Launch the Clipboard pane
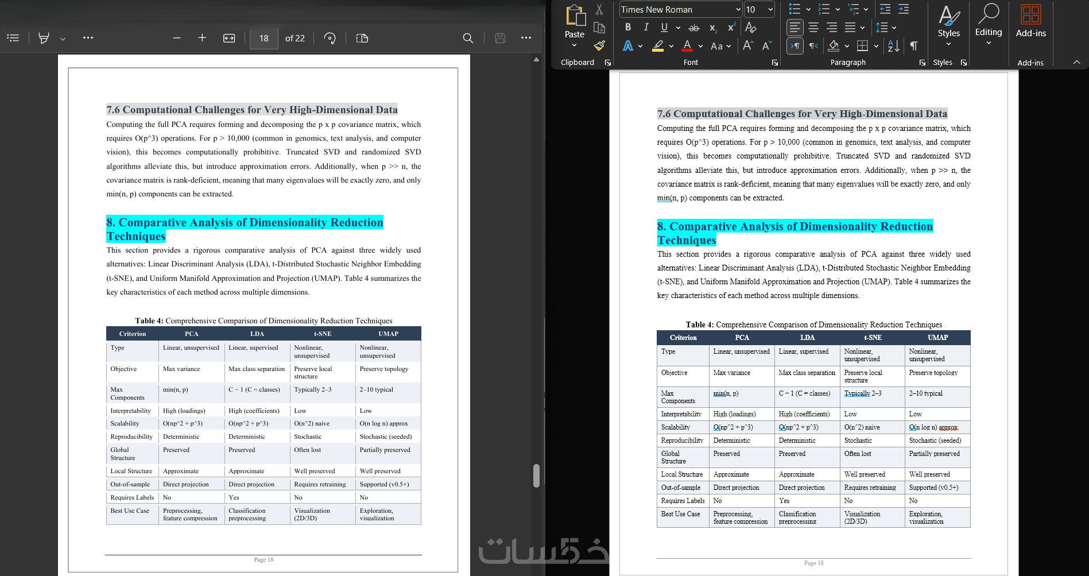Screen dimensions: 1089x576 pos(608,63)
